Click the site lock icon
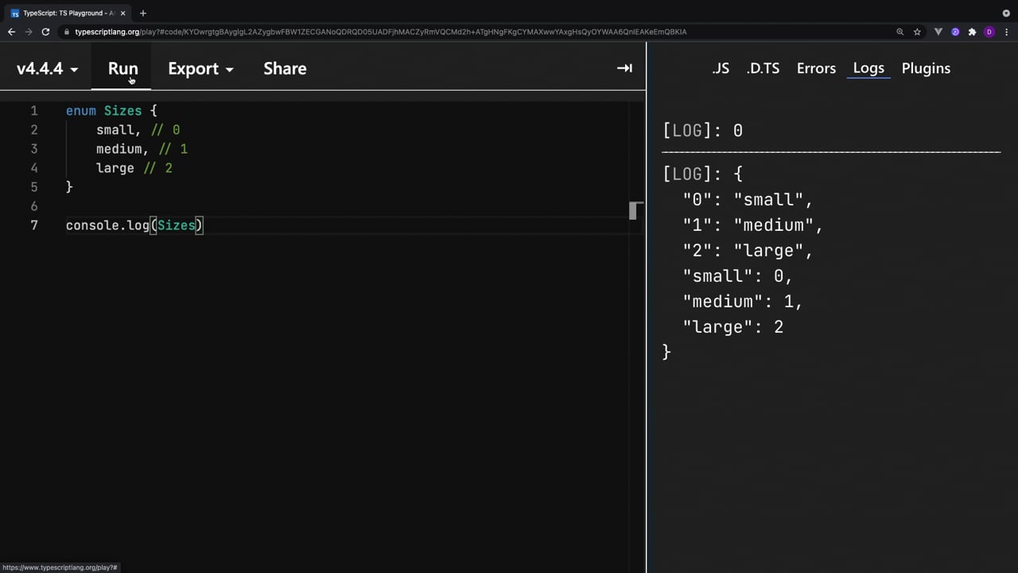This screenshot has width=1018, height=573. 67,32
